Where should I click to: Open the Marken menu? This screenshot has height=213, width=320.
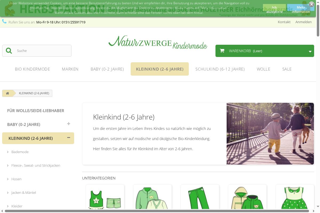click(x=70, y=69)
